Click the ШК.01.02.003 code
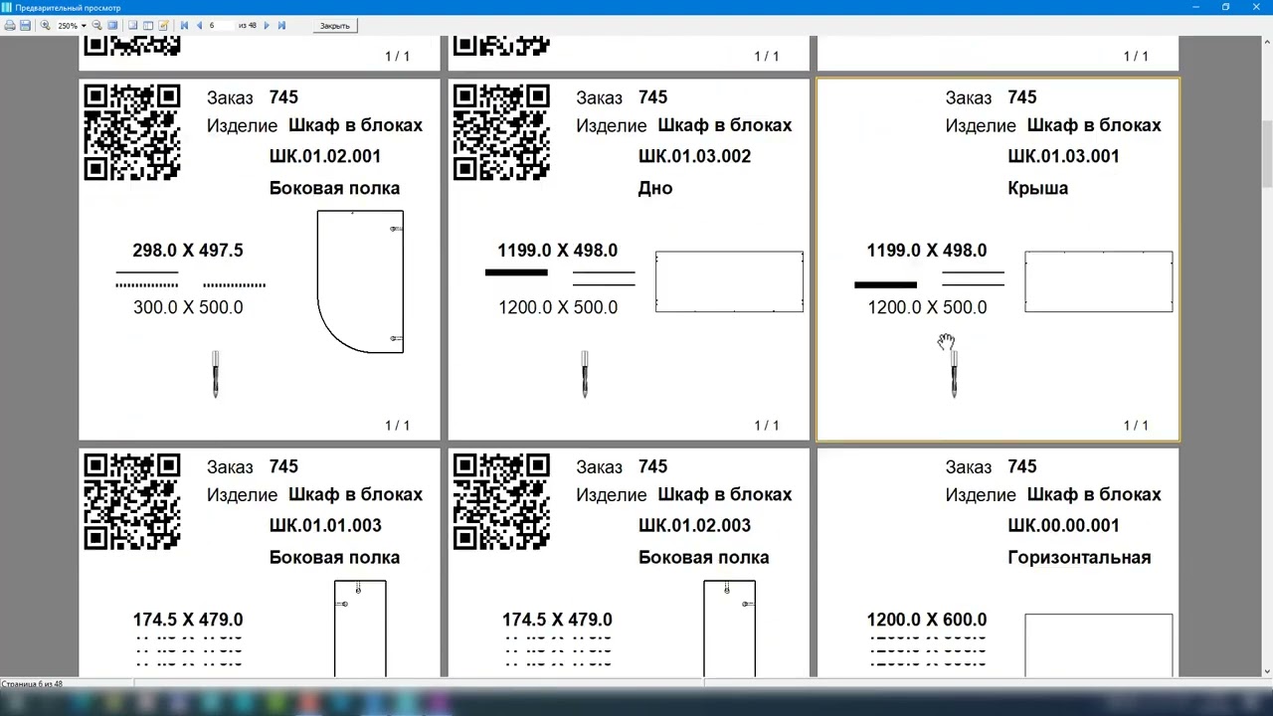 click(x=694, y=525)
